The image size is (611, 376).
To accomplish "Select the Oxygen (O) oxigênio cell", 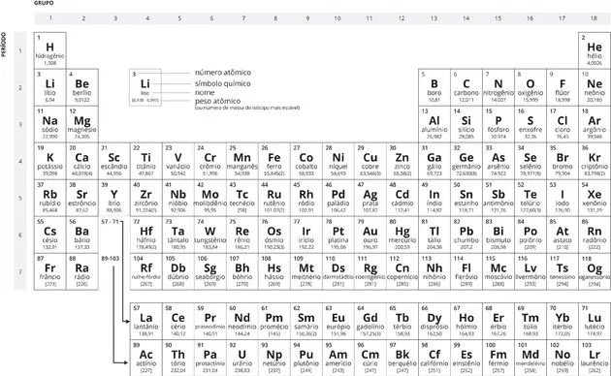I will click(531, 87).
